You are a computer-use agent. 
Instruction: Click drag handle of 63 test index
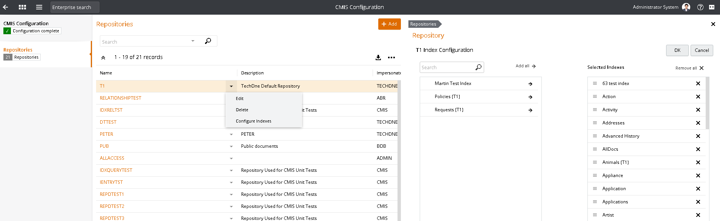(595, 83)
